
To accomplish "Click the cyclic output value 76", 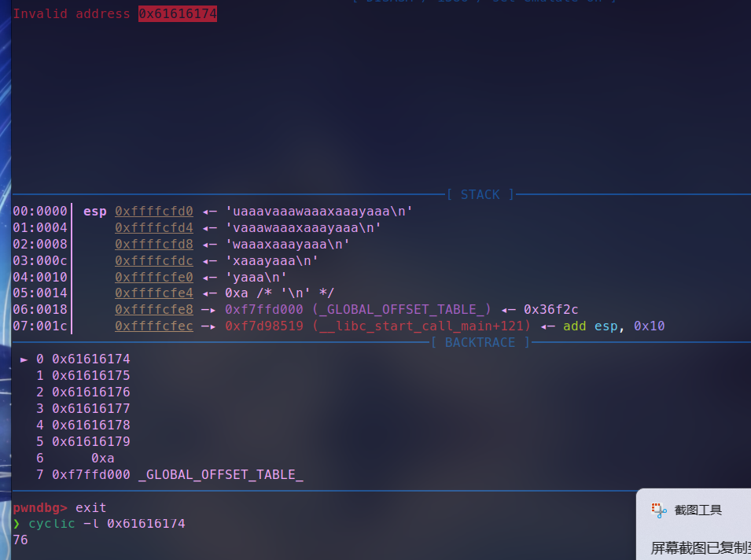I will pos(20,540).
